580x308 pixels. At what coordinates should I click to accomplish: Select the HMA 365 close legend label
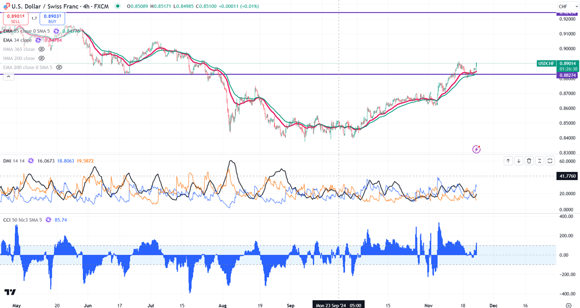click(19, 49)
